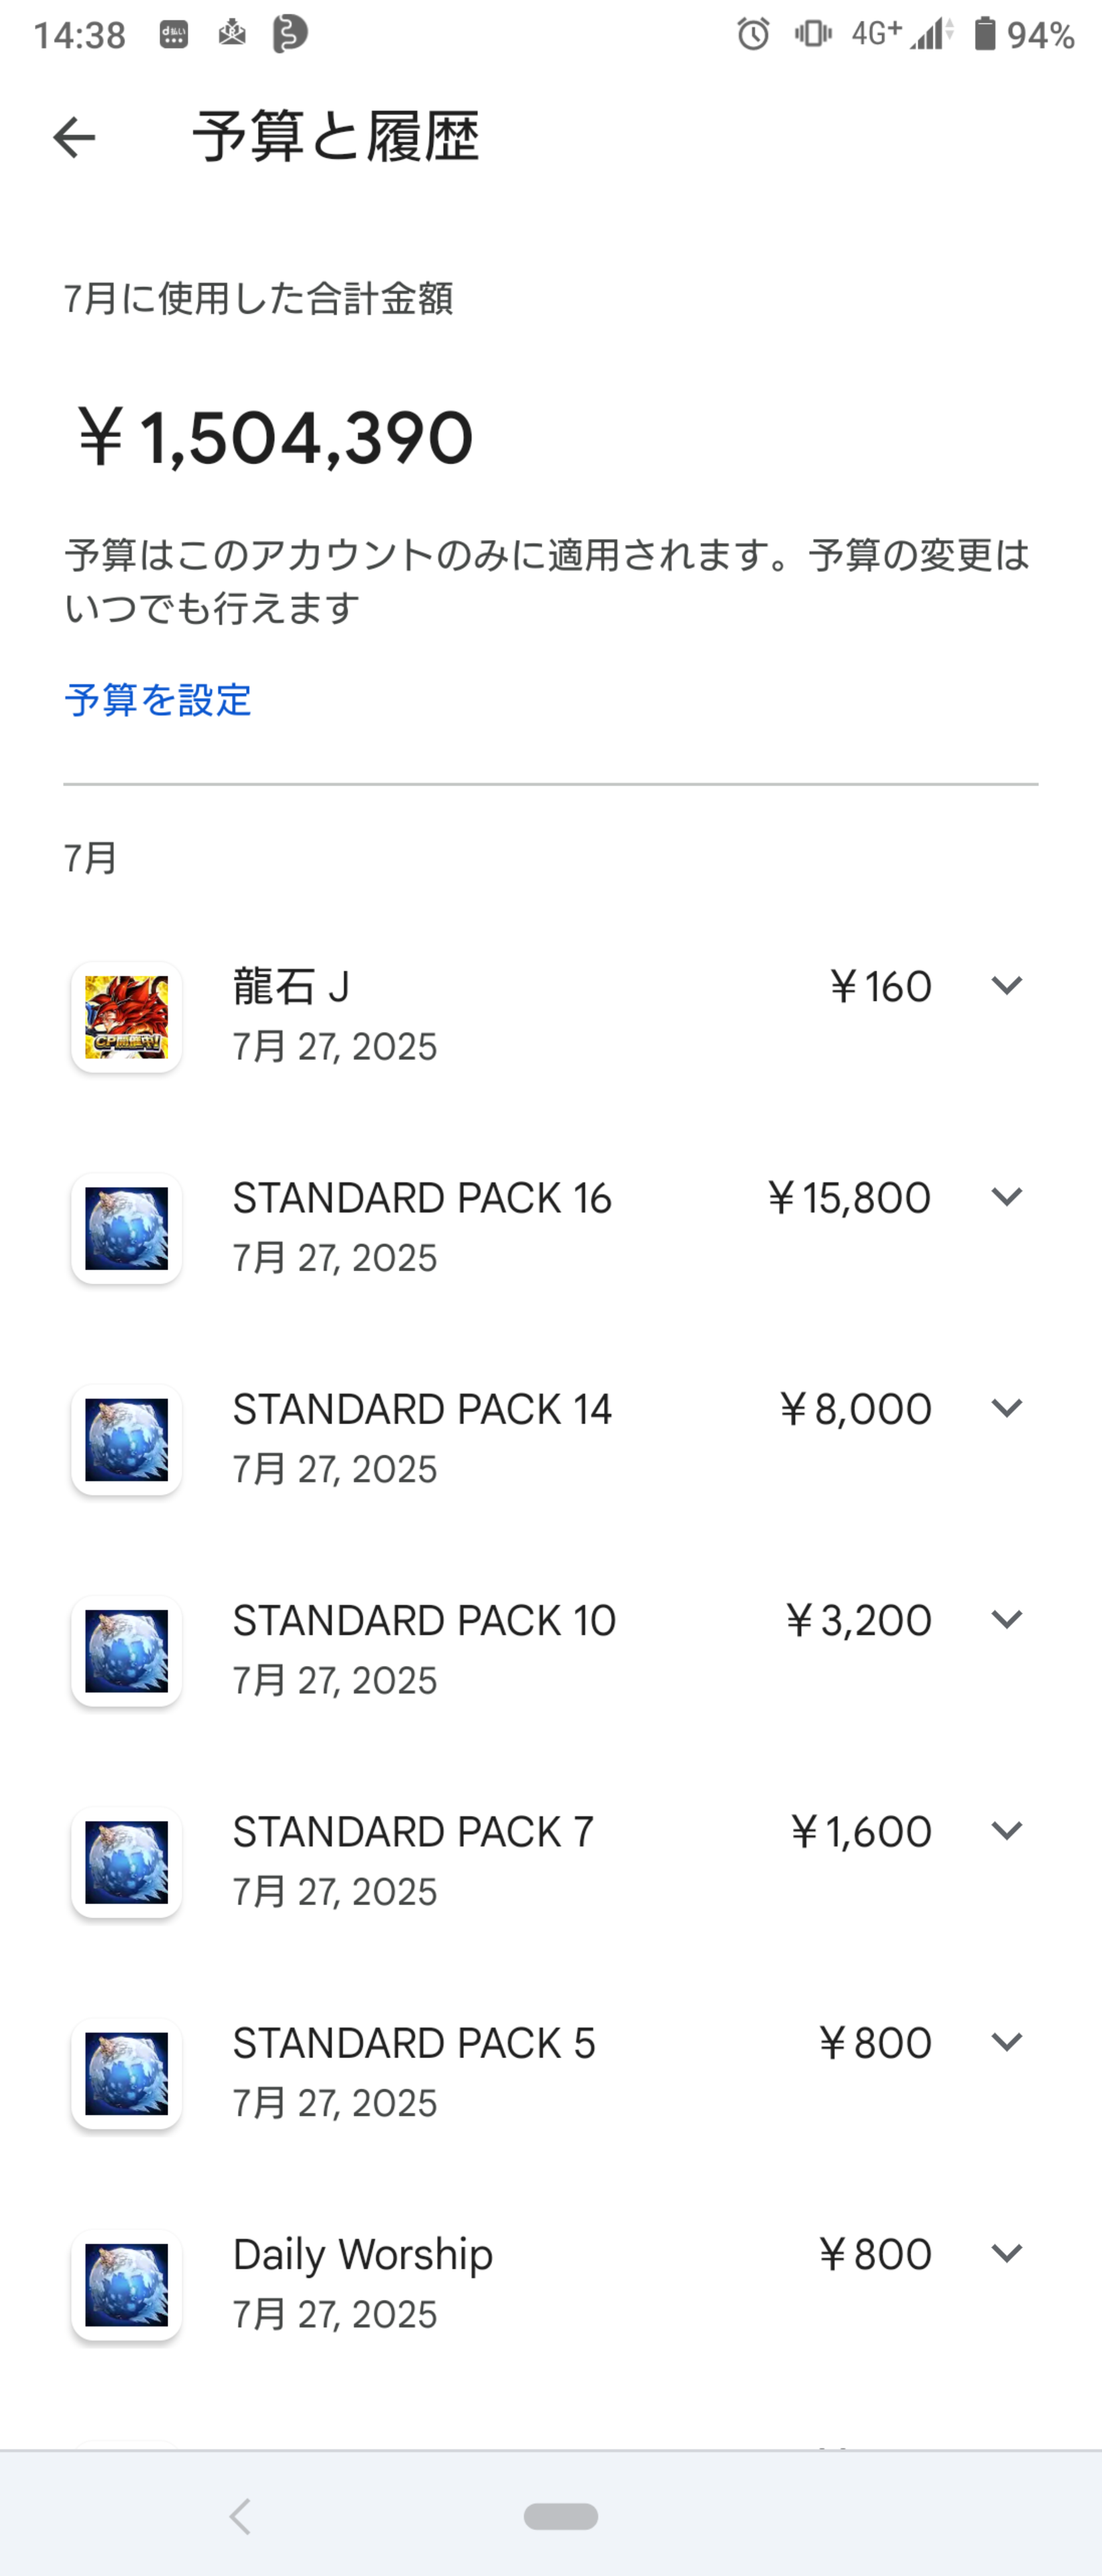Tap the STANDARD PACK 10 app icon
1102x2576 pixels.
(127, 1651)
